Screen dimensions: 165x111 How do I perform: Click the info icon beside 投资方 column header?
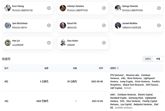coord(118,68)
